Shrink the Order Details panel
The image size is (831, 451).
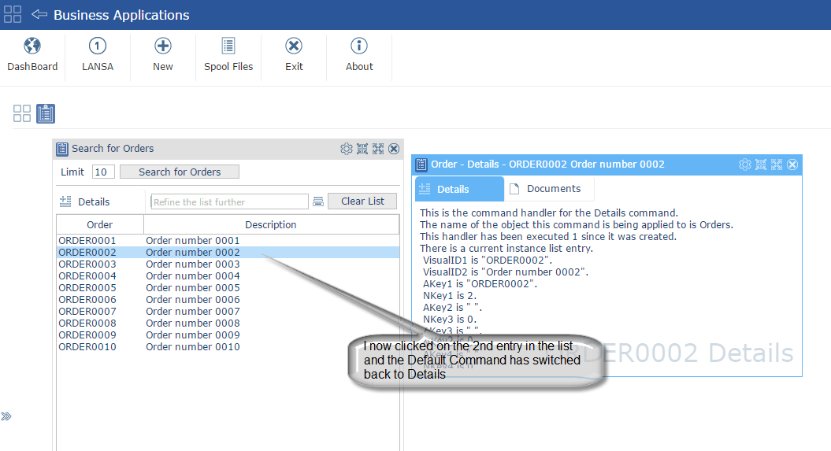tap(761, 165)
